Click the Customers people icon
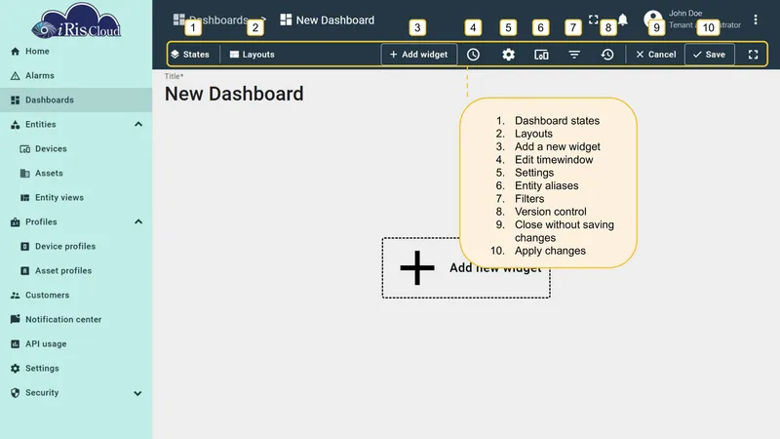This screenshot has width=780, height=439. pos(15,296)
